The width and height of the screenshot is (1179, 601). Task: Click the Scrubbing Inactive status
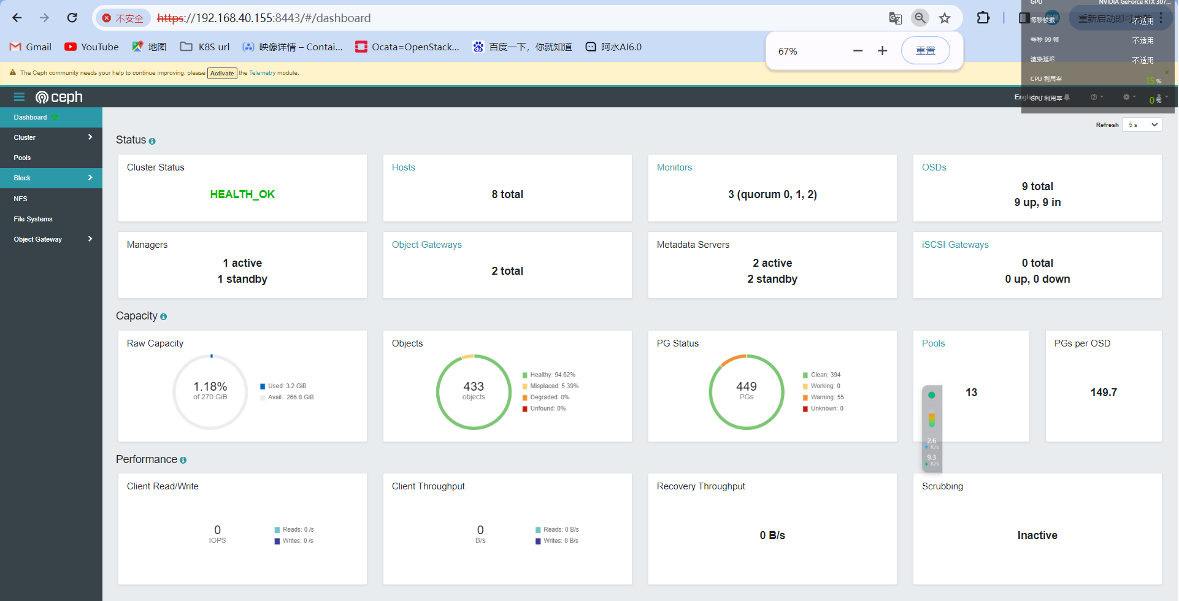click(x=1037, y=535)
